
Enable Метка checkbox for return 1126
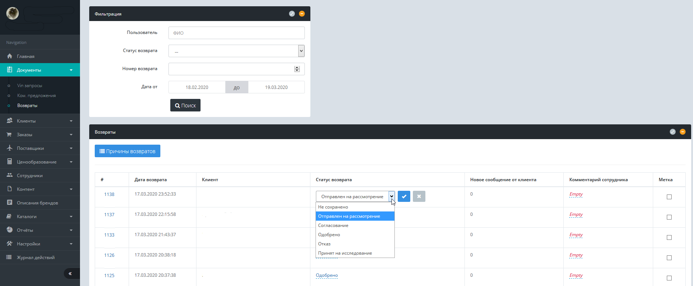coord(669,258)
